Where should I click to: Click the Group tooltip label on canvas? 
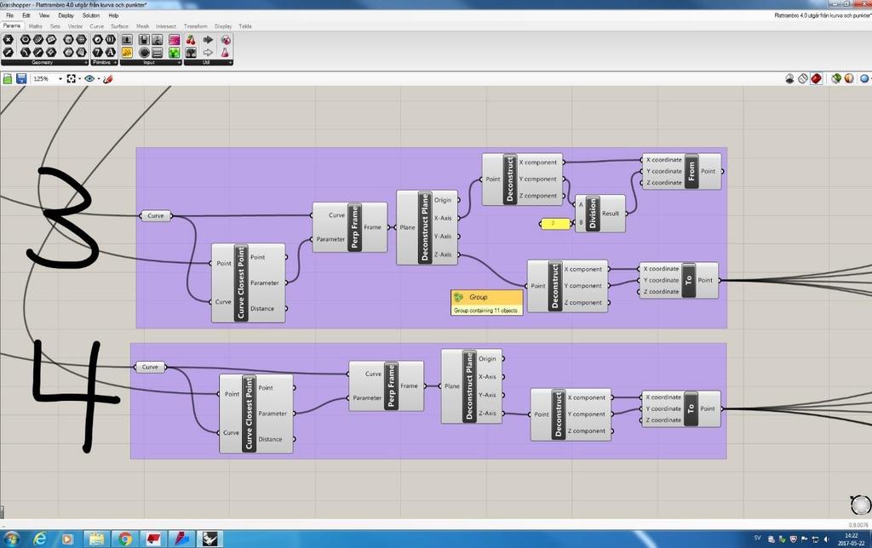[x=486, y=302]
